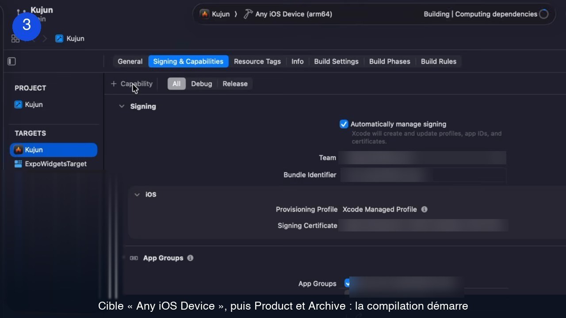
Task: Select the Kujun target
Action: point(54,150)
